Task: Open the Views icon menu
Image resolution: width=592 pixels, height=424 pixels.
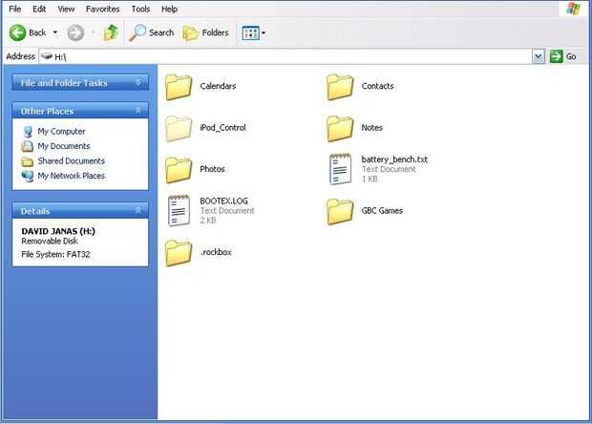Action: pyautogui.click(x=253, y=32)
